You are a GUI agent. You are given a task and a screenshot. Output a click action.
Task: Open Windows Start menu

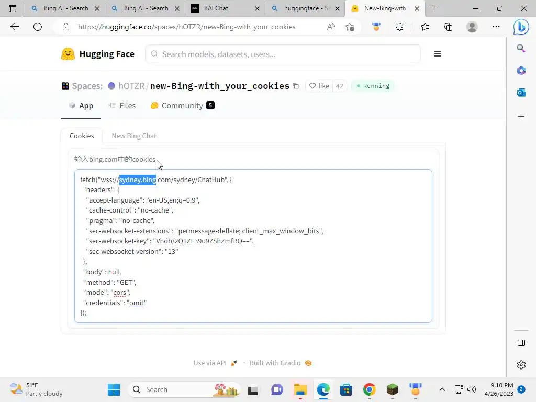(114, 389)
